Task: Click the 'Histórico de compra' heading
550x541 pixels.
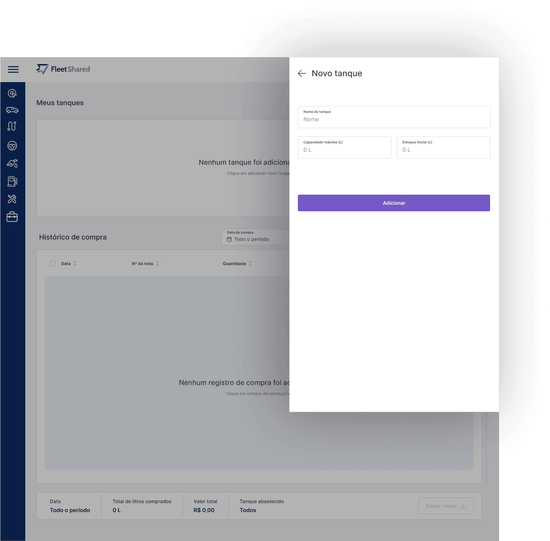Action: pos(73,237)
